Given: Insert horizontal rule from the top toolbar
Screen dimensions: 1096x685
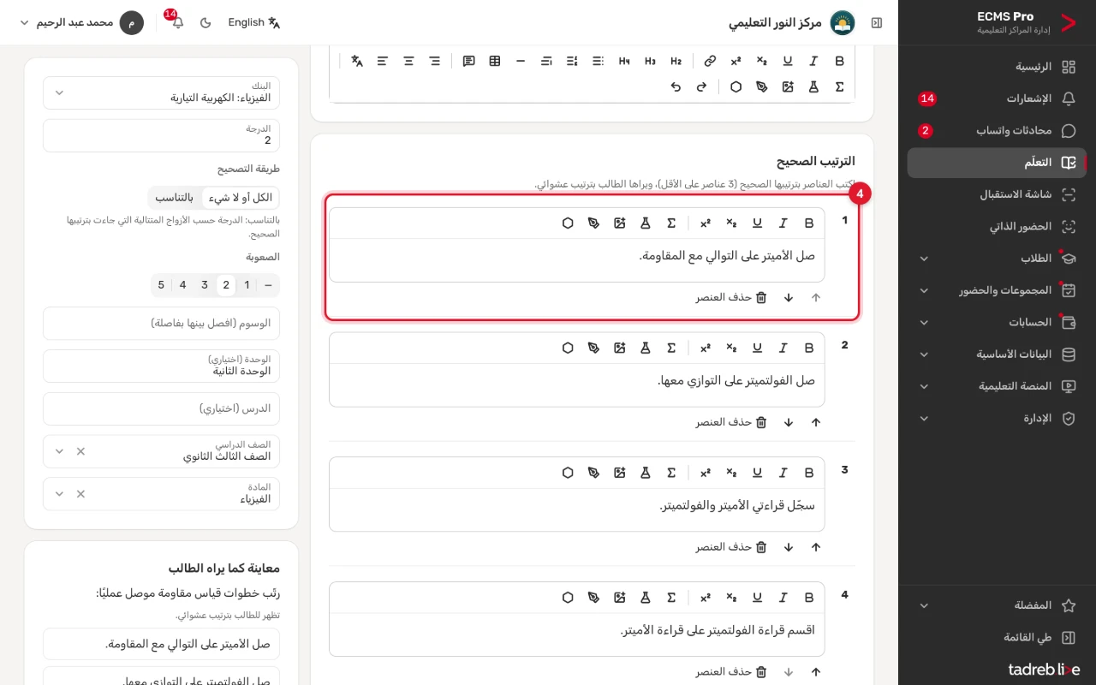Looking at the screenshot, I should pyautogui.click(x=521, y=61).
